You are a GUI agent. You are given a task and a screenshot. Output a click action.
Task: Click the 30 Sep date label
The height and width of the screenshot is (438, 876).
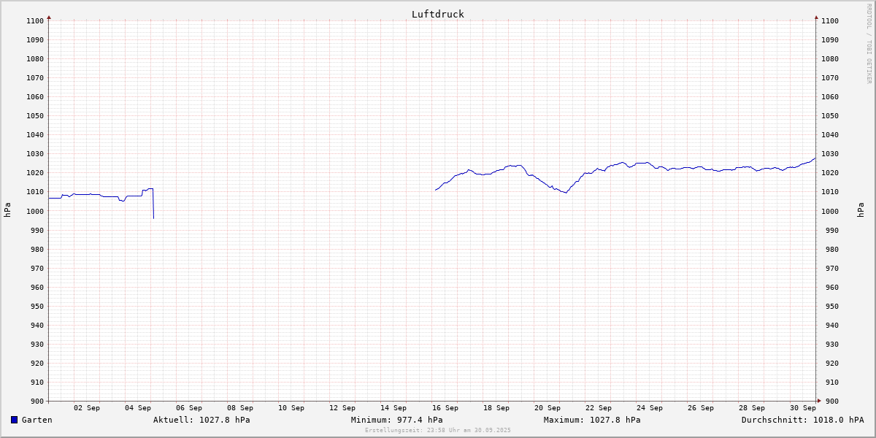[x=802, y=408]
